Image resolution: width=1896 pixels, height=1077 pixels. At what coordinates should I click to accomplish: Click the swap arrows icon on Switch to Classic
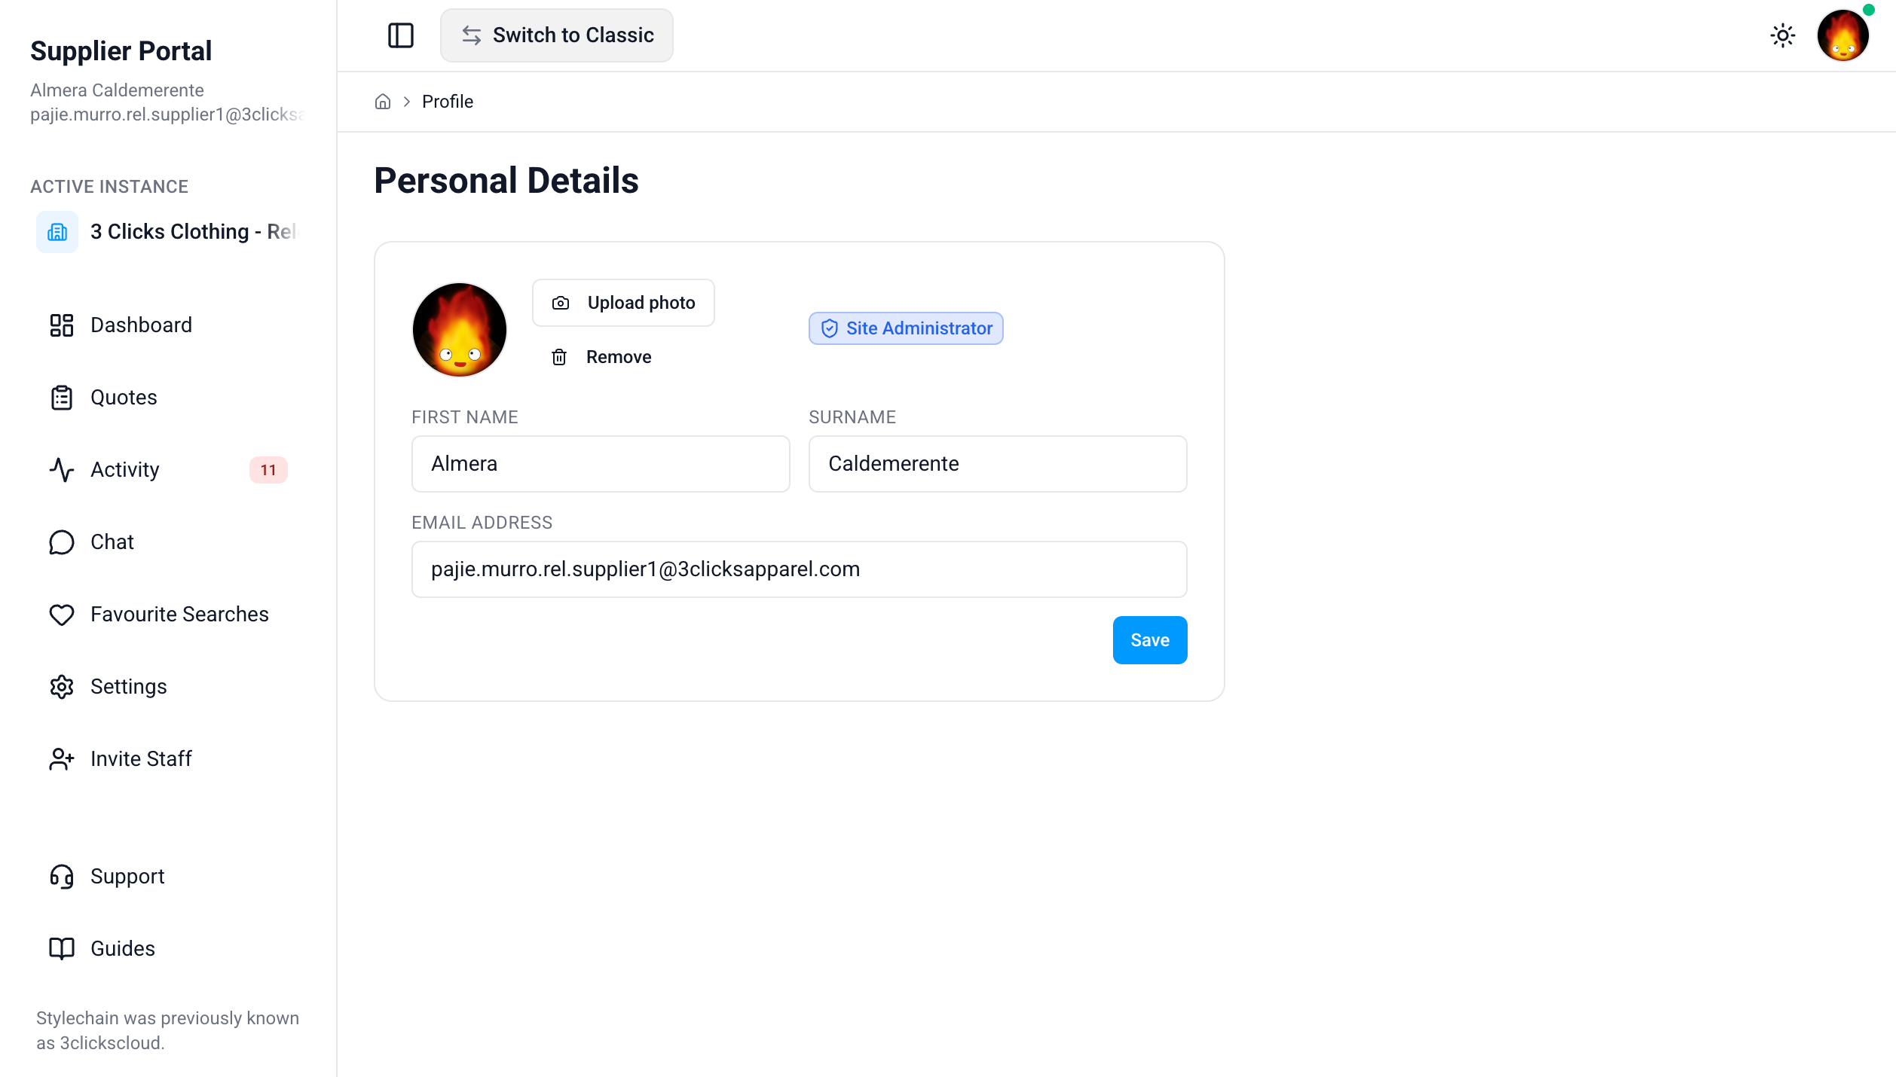point(472,35)
